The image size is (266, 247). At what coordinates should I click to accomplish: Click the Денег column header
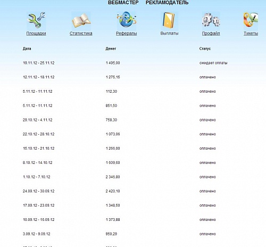111,48
